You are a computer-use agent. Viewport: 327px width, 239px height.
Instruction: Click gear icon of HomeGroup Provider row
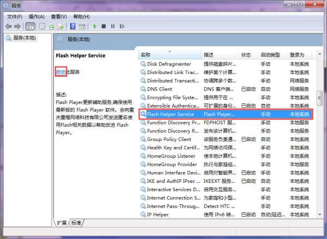click(x=143, y=164)
